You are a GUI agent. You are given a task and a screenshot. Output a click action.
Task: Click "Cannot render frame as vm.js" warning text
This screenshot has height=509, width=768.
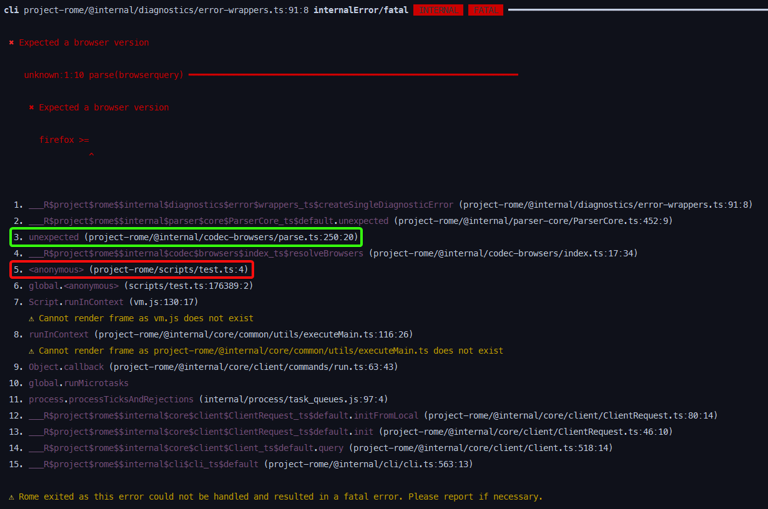click(x=146, y=318)
